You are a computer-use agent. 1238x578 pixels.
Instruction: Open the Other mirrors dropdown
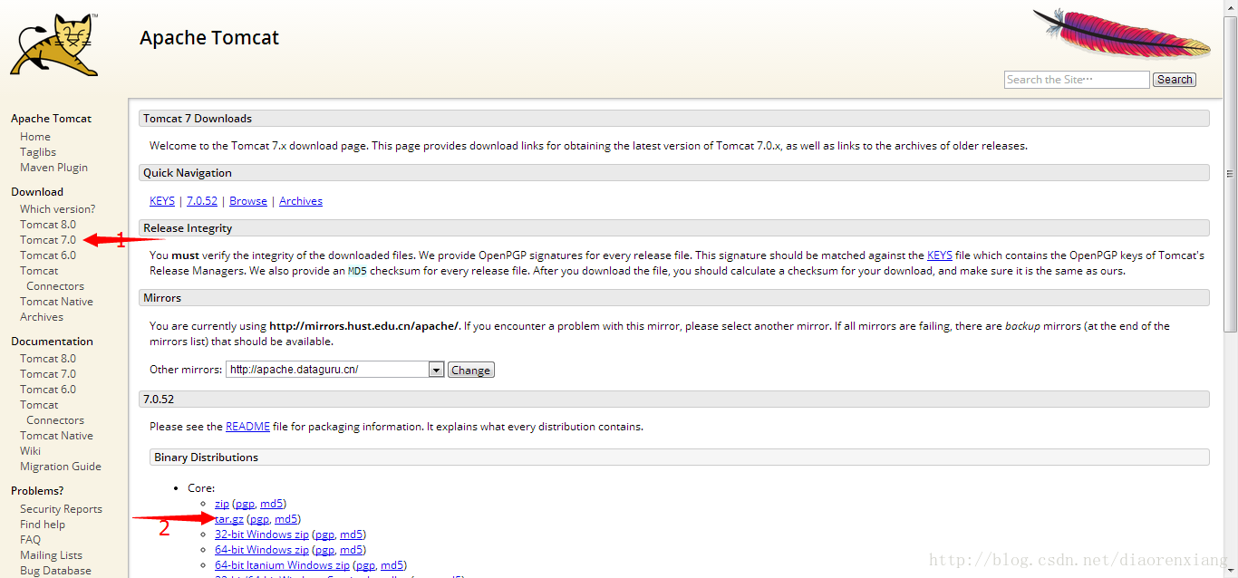point(334,370)
